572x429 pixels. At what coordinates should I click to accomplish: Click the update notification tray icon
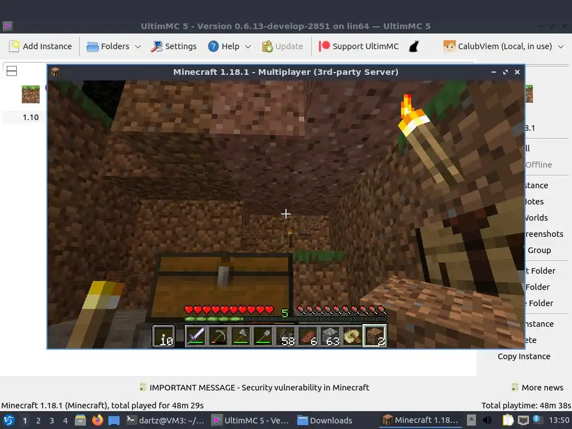pos(537,420)
